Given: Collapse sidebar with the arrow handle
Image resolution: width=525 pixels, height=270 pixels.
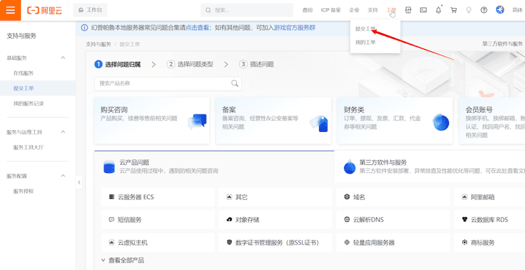Looking at the screenshot, I should [79, 182].
